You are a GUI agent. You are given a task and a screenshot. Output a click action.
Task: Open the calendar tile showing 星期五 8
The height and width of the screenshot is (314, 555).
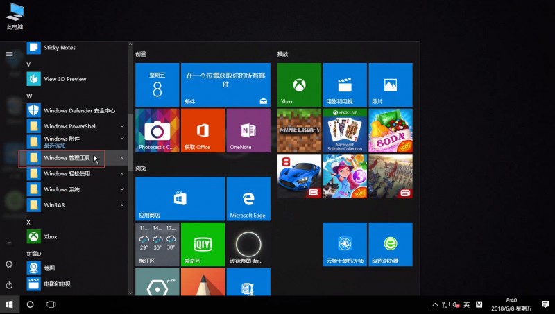click(157, 85)
